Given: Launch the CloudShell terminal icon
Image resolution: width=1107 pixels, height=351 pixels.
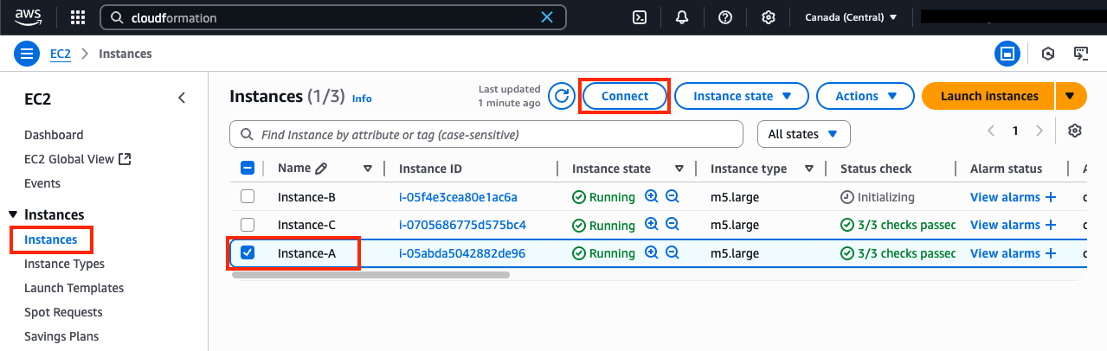Looking at the screenshot, I should click(640, 17).
